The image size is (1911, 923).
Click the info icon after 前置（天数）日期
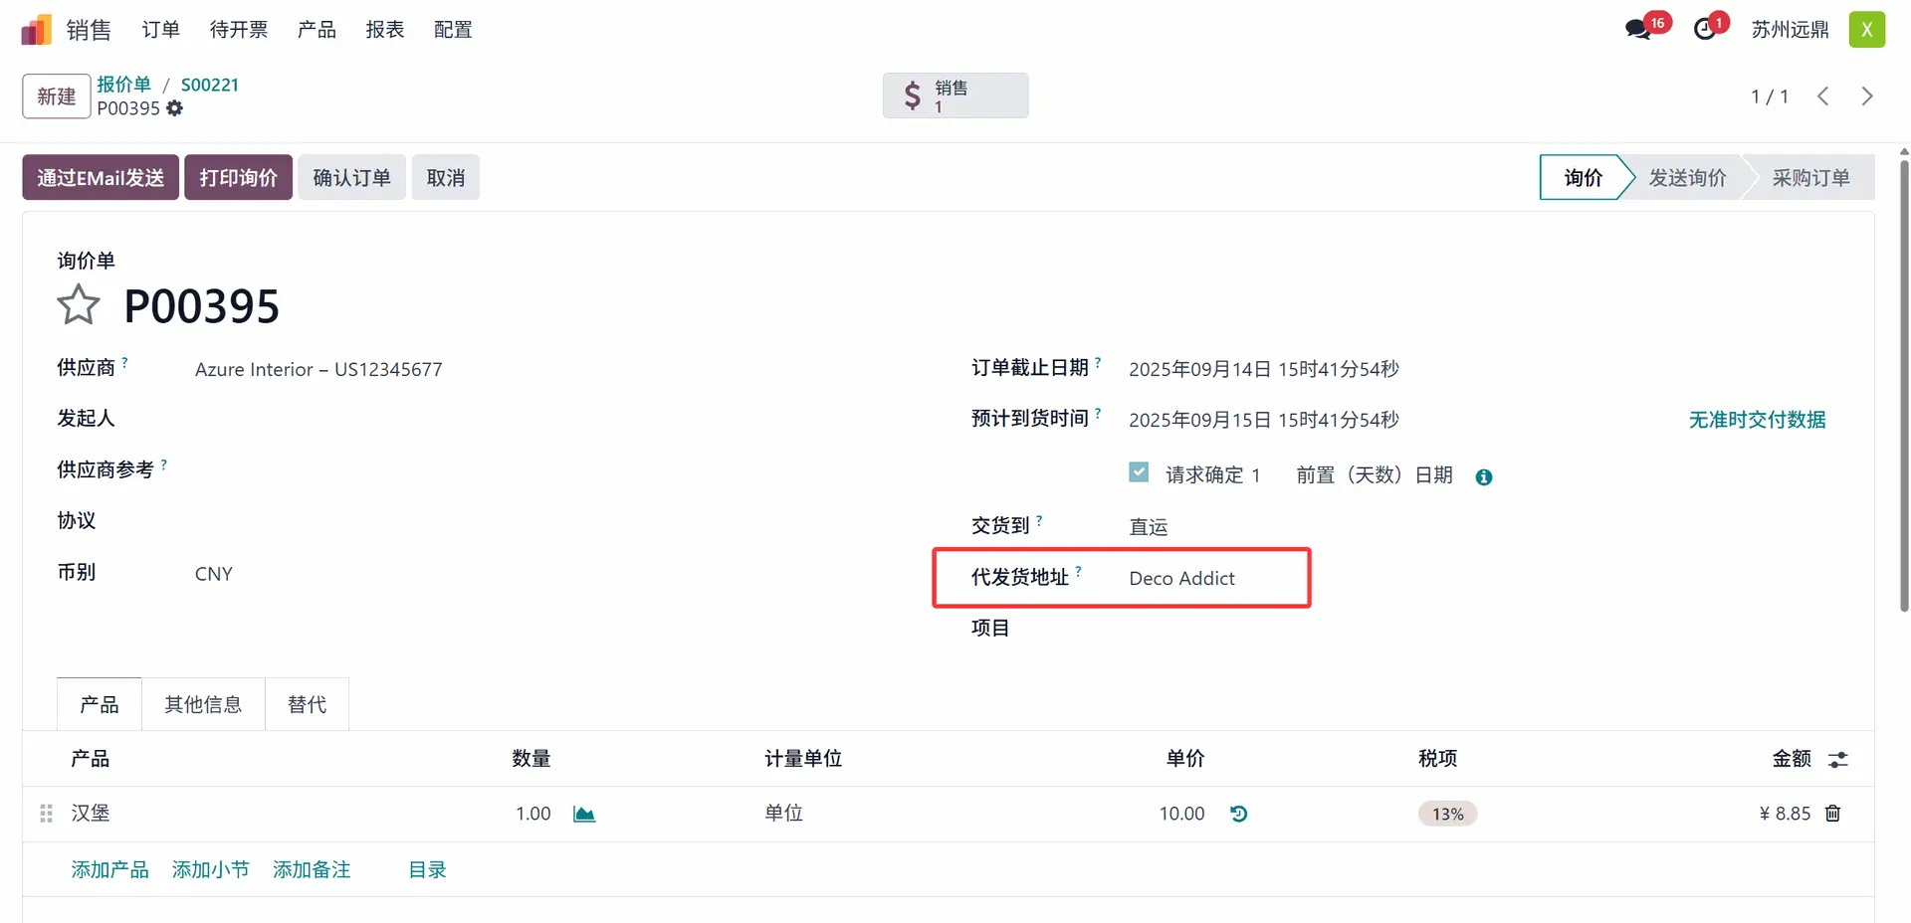click(x=1483, y=477)
